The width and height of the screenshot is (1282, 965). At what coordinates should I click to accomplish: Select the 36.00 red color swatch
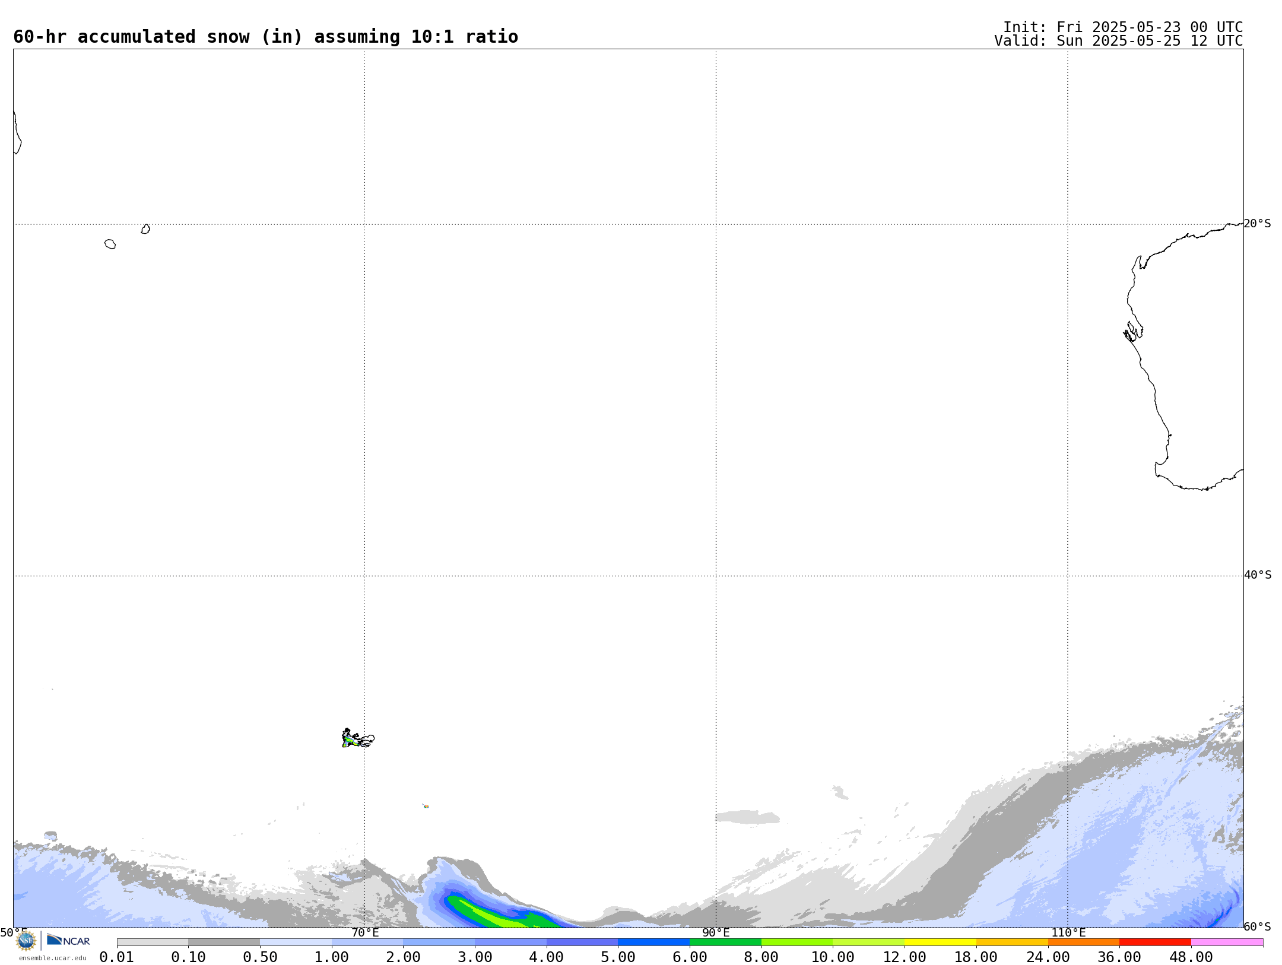1155,942
